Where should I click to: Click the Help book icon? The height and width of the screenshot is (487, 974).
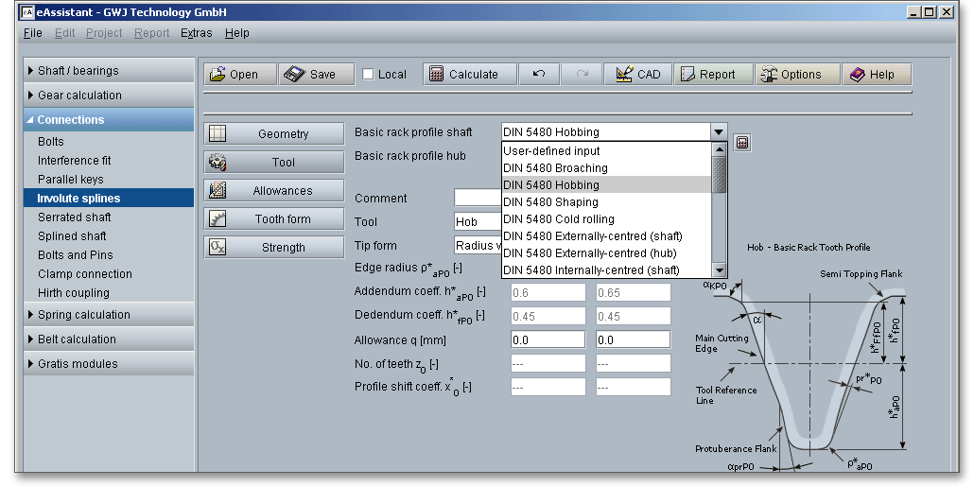pyautogui.click(x=857, y=75)
